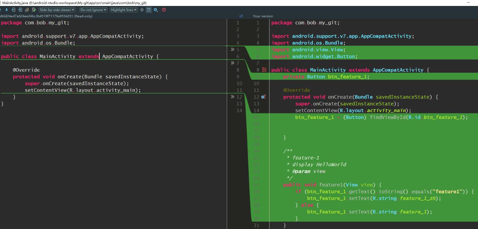The height and width of the screenshot is (229, 478).
Task: Compare the next file icon
Action: (21, 10)
